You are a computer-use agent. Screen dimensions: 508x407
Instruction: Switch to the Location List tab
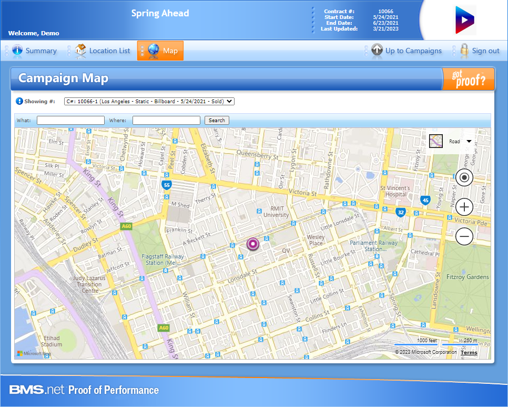pos(103,51)
